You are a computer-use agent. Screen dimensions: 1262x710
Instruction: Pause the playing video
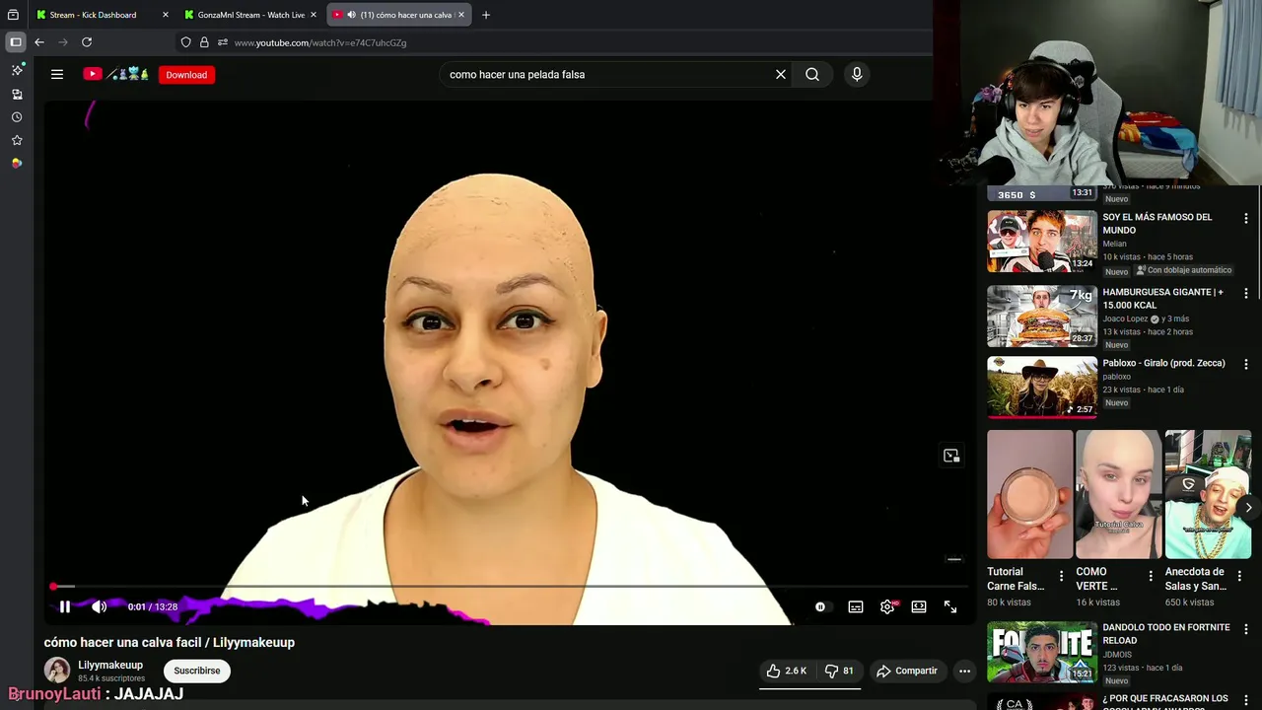[65, 606]
